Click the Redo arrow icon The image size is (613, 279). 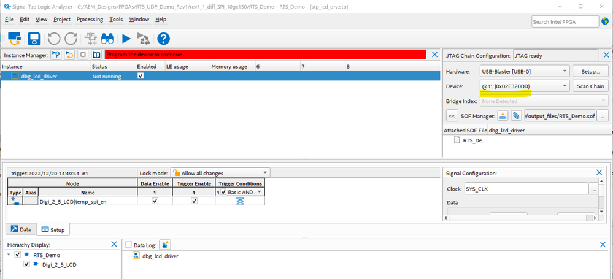coord(71,38)
